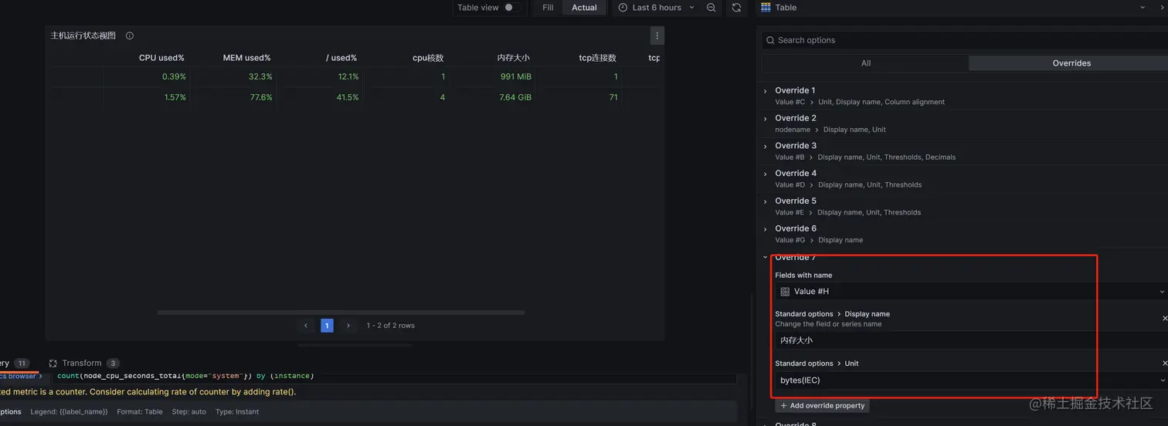Click the 内存大小 column header

[514, 58]
